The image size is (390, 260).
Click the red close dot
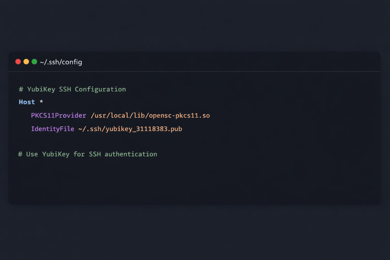[18, 62]
